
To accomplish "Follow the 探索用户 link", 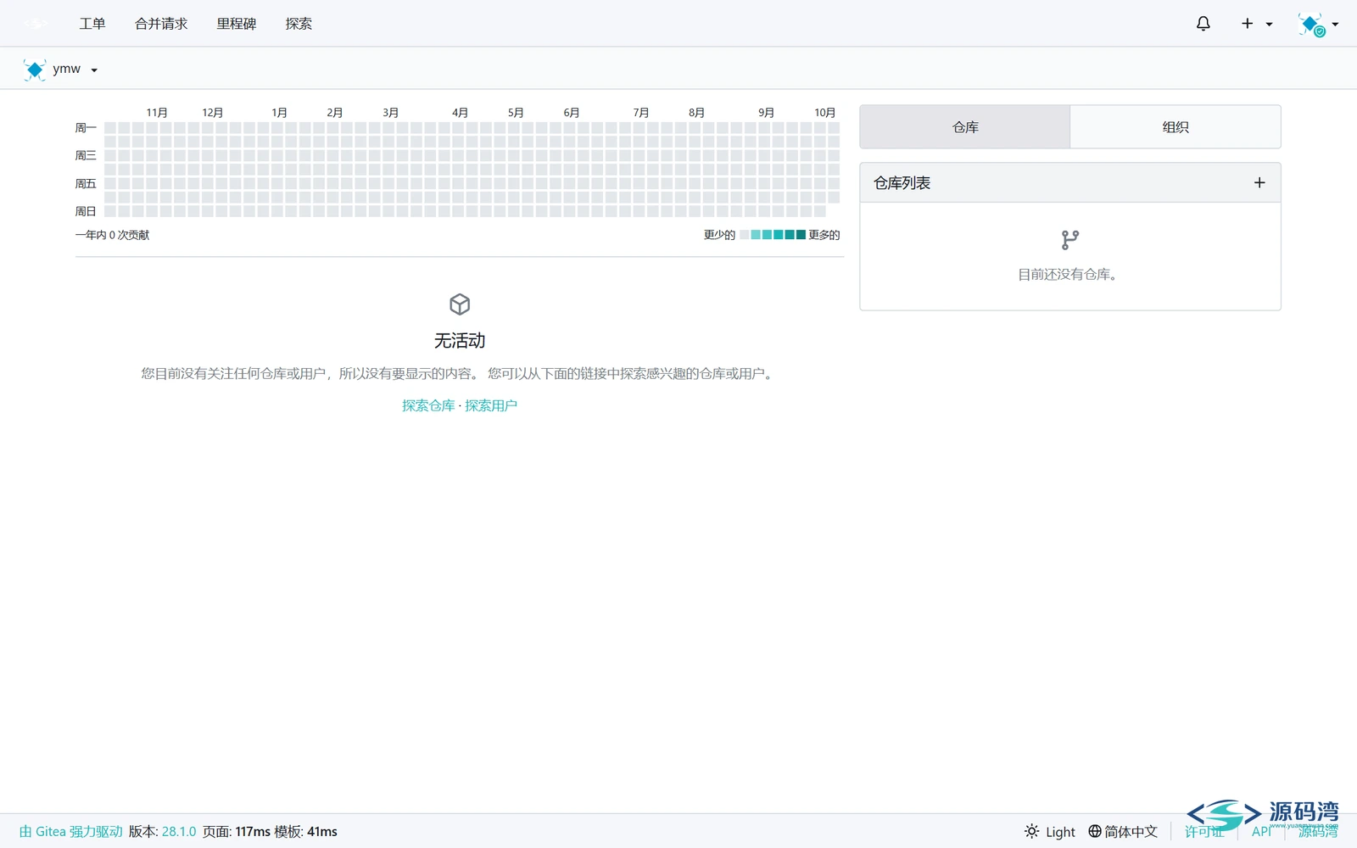I will coord(491,405).
